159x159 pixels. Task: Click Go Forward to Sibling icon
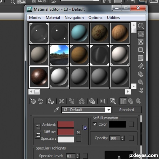click(x=138, y=101)
